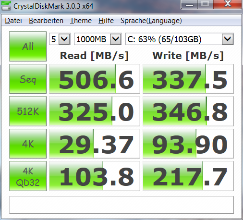Expand the drive selection dropdown C: 63%
The image size is (243, 220).
tap(228, 39)
